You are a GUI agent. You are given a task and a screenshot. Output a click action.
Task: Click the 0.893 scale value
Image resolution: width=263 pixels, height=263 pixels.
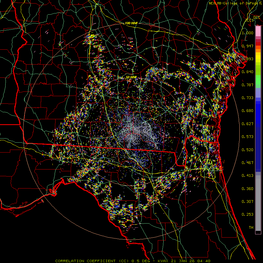[248, 59]
